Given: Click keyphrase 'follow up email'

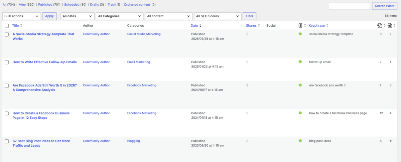Looking at the screenshot, I should click(x=320, y=62).
